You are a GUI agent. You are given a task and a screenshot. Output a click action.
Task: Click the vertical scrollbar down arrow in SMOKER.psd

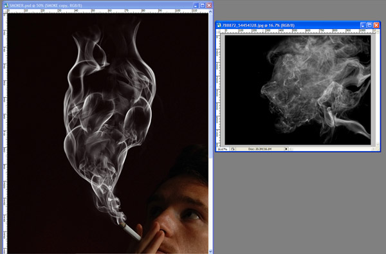pyautogui.click(x=211, y=251)
